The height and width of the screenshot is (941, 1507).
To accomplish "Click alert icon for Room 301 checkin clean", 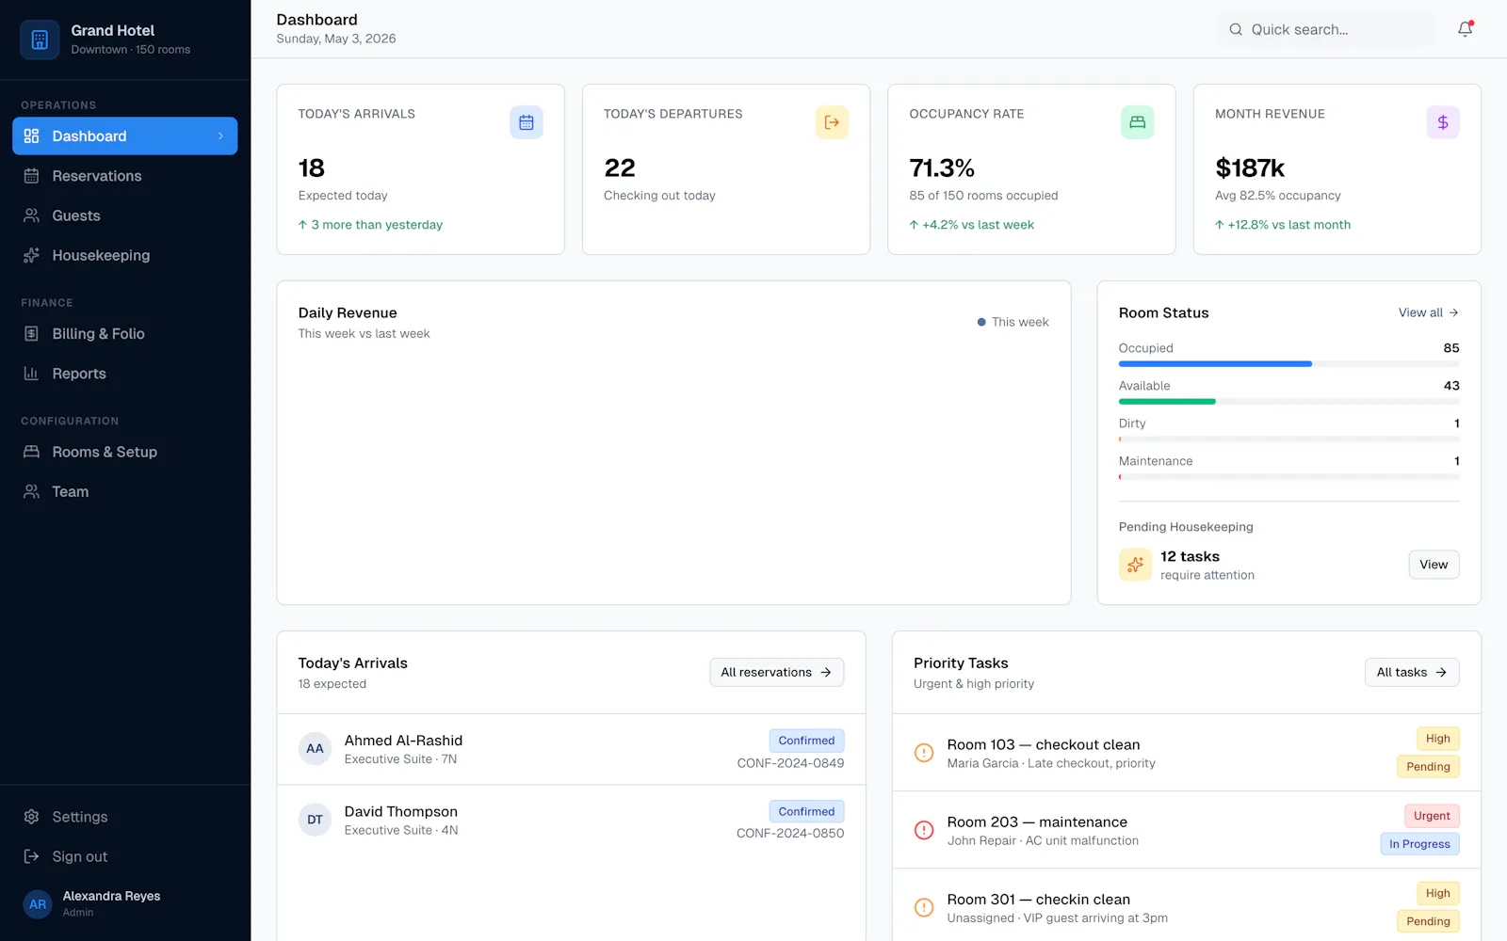I will (x=924, y=907).
